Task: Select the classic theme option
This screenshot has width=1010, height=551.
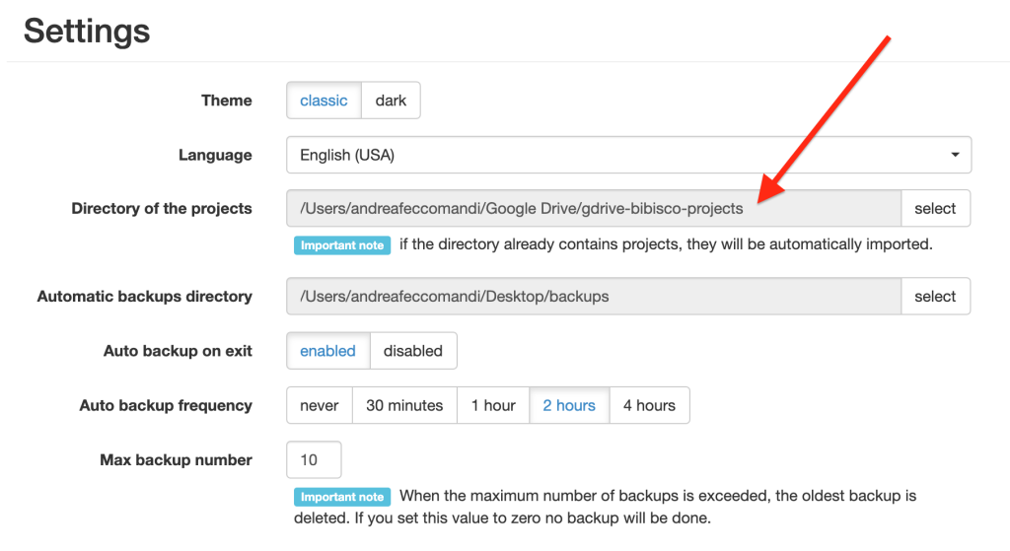Action: coord(324,101)
